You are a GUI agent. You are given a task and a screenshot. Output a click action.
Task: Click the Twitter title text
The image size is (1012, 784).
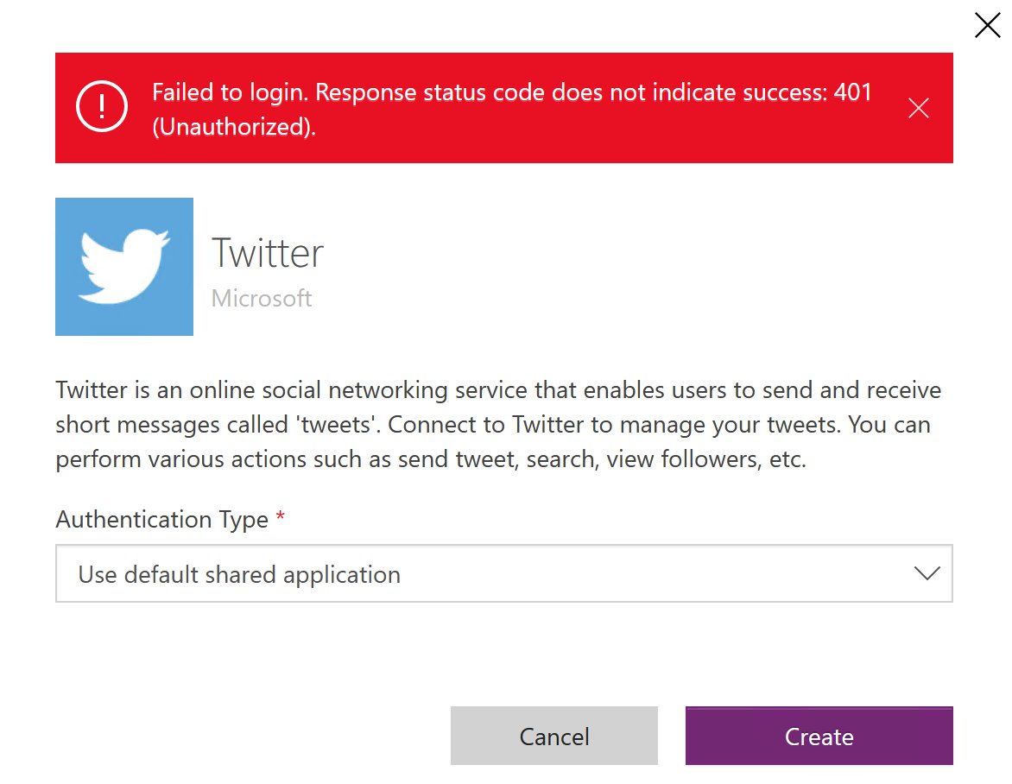pos(267,253)
